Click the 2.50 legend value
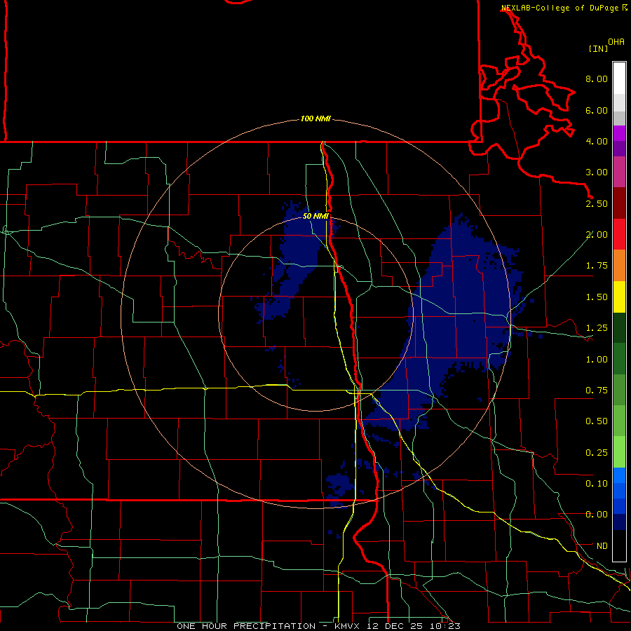 point(597,203)
